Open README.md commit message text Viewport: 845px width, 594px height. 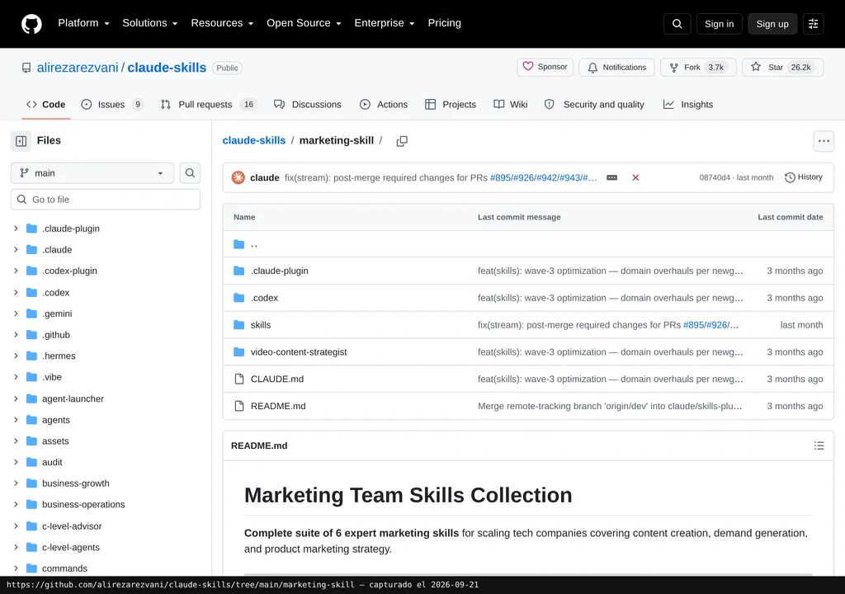pos(610,406)
